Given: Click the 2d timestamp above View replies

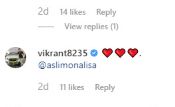Looking at the screenshot, I should (43, 11).
